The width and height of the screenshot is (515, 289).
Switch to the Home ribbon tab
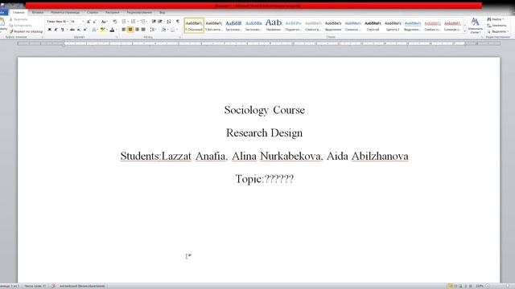point(19,13)
